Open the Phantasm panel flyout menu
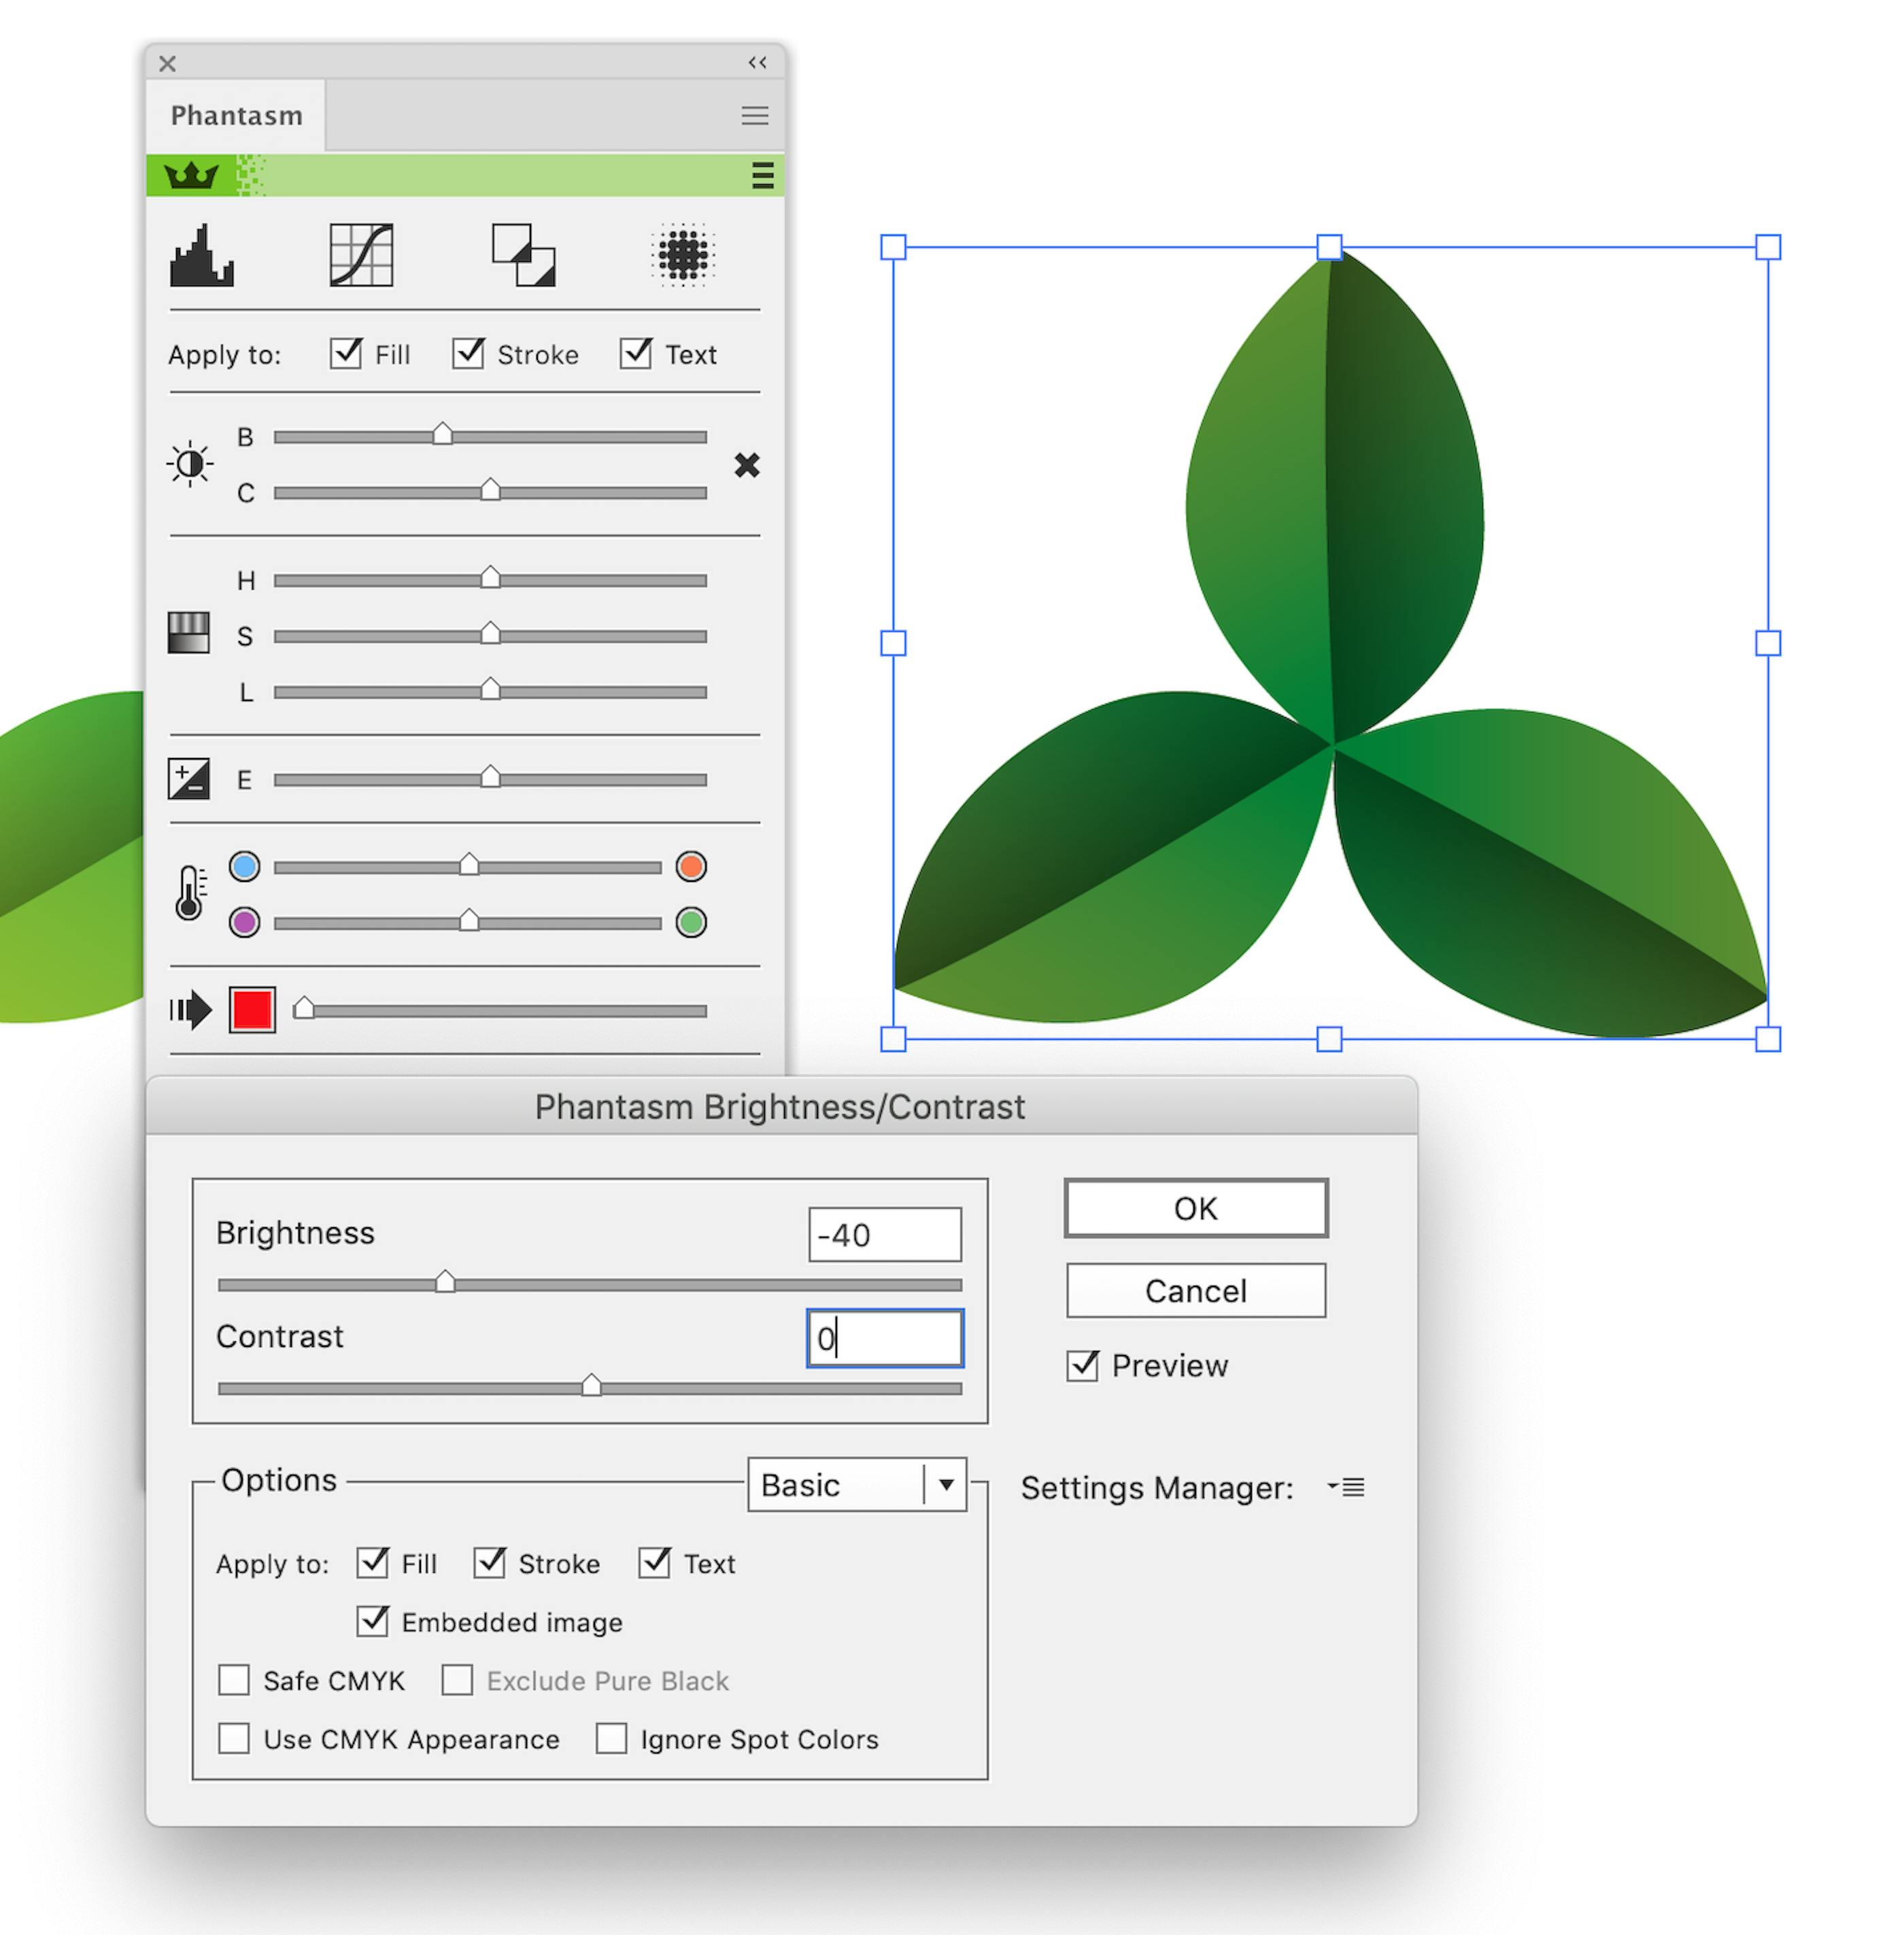Image resolution: width=1904 pixels, height=1935 pixels. click(755, 116)
